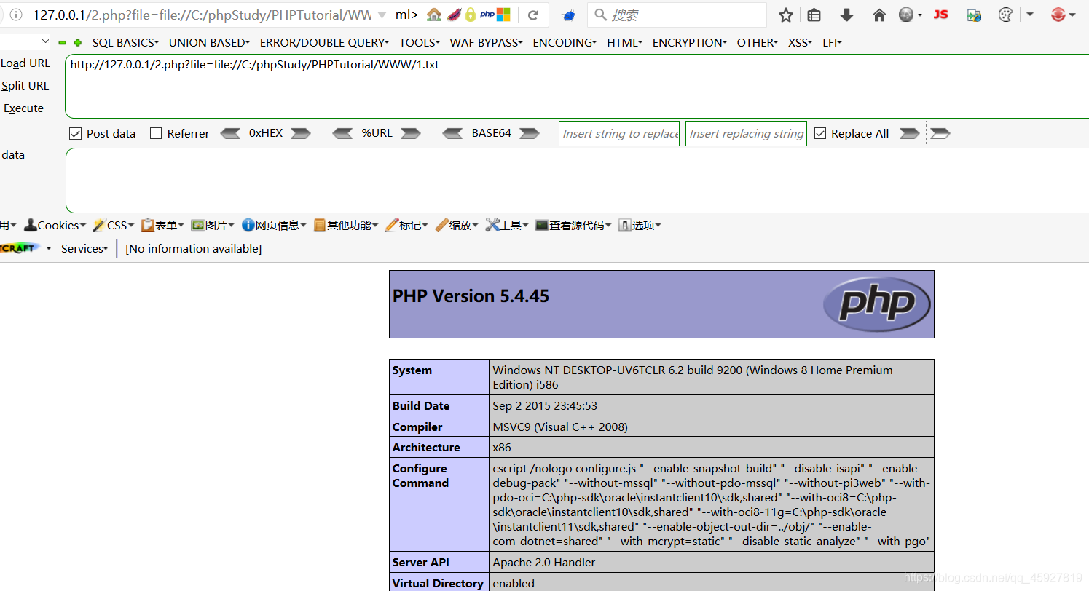Uncheck the Replace All checkbox
Image resolution: width=1089 pixels, height=591 pixels.
point(819,134)
